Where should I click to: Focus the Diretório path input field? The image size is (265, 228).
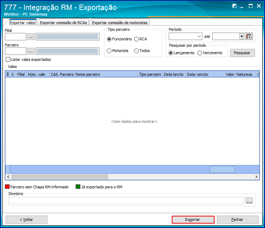tap(126, 201)
